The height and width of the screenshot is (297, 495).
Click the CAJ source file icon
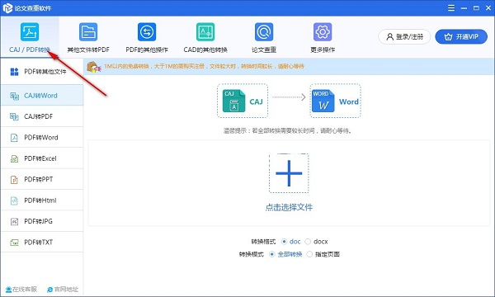pos(233,101)
